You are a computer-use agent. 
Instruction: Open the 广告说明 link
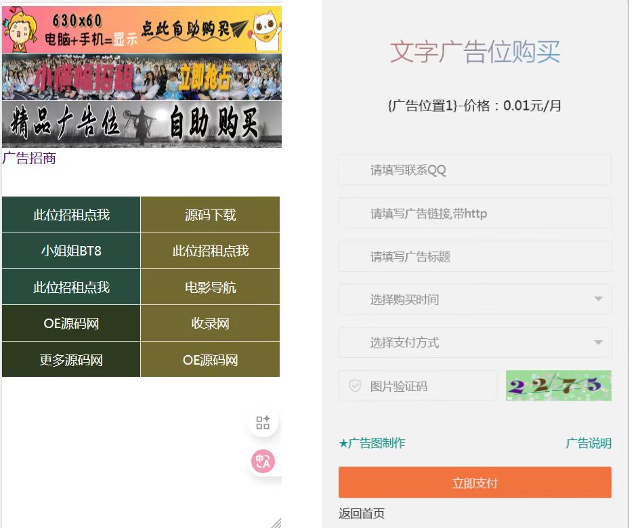tap(588, 443)
